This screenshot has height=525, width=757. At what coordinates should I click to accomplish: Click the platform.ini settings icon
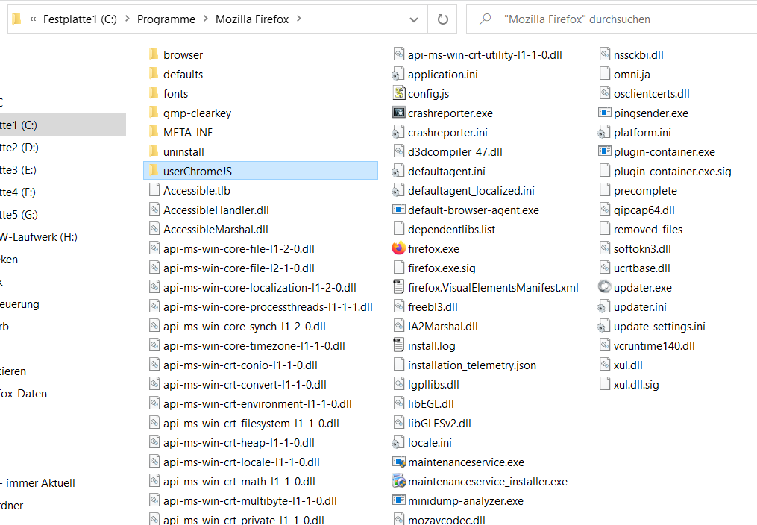pyautogui.click(x=603, y=132)
